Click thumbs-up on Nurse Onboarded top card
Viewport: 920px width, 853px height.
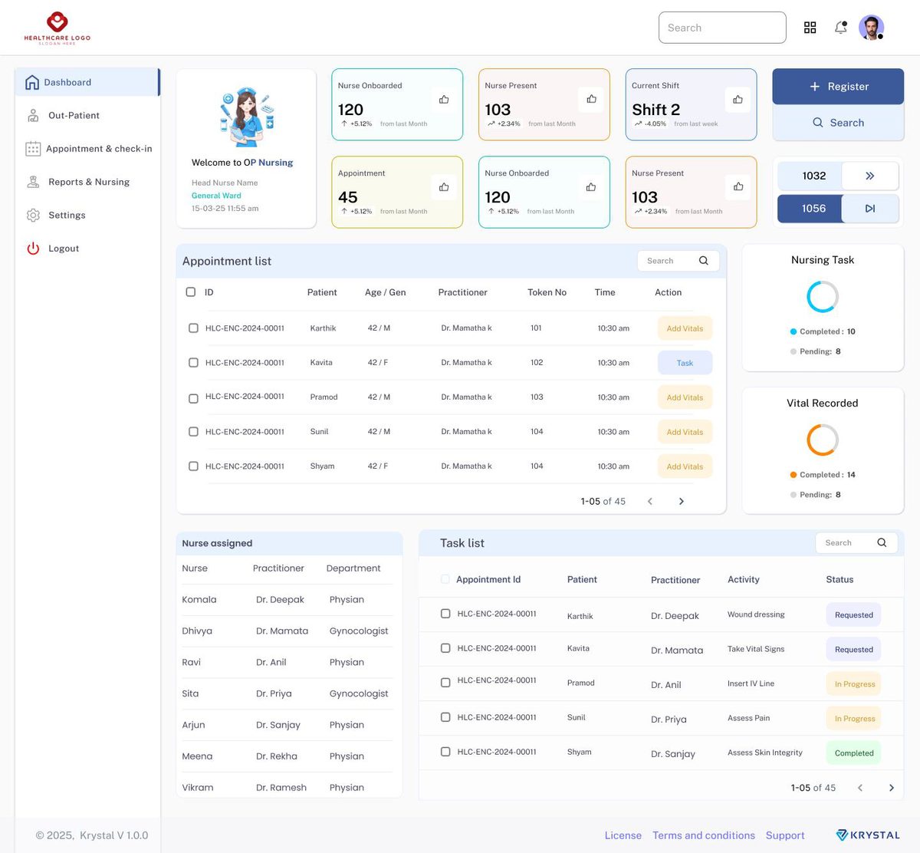click(444, 99)
